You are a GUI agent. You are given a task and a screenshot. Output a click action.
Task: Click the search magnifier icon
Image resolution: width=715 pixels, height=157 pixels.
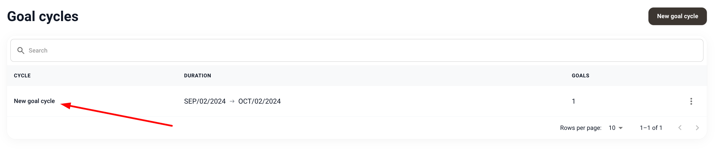click(21, 51)
